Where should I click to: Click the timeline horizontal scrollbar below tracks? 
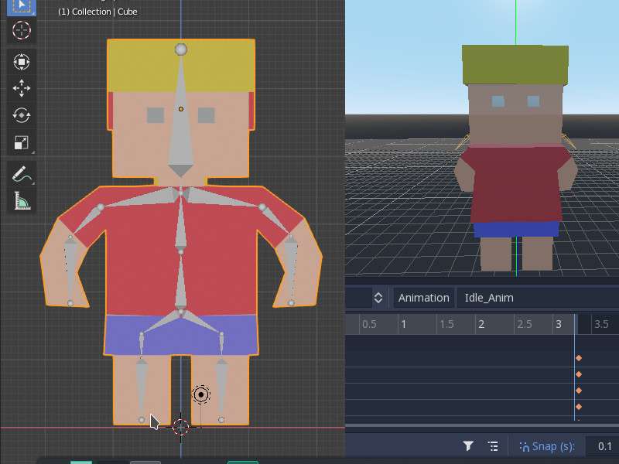pyautogui.click(x=482, y=426)
